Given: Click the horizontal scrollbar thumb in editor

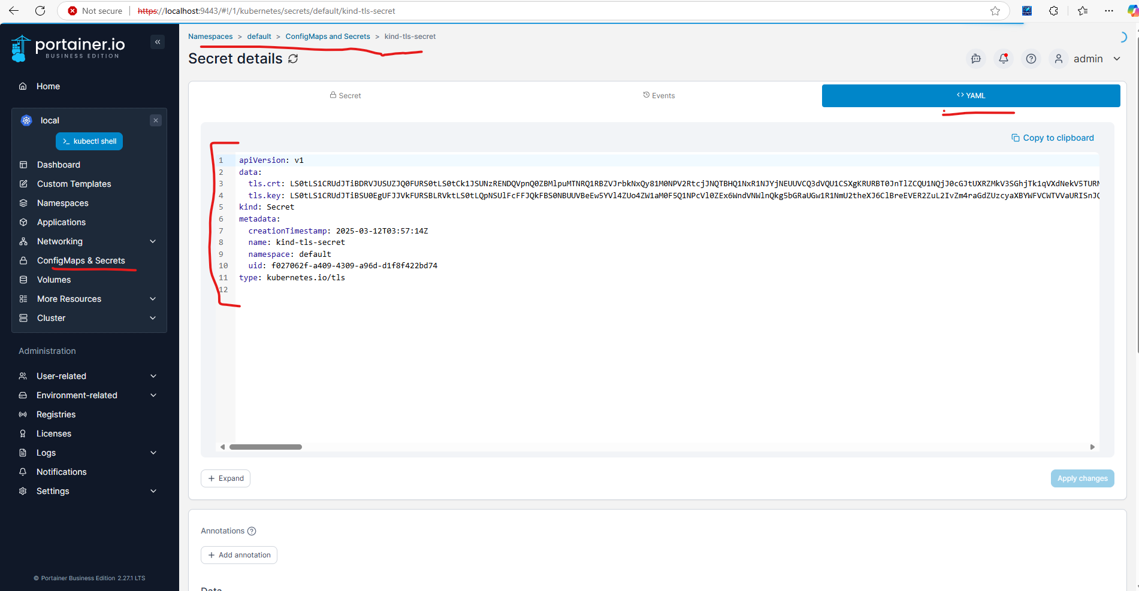Looking at the screenshot, I should click(265, 447).
